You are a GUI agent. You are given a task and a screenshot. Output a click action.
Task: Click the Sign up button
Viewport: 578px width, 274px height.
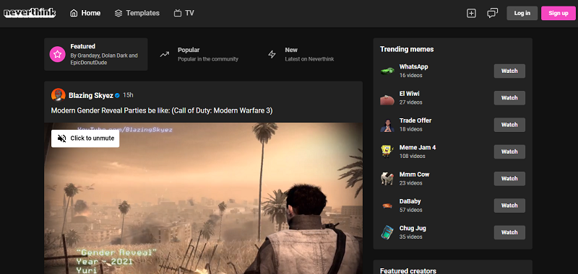click(x=558, y=13)
